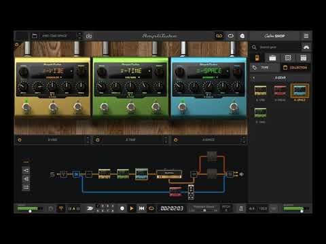Open X-SPACE reverb model dropdown
The width and height of the screenshot is (326, 244).
click(210, 77)
